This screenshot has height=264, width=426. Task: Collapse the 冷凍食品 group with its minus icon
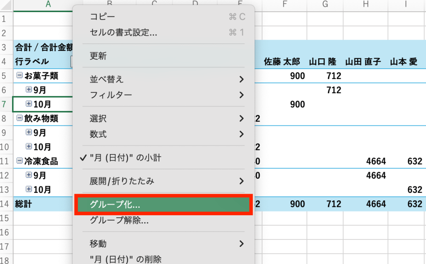click(19, 161)
